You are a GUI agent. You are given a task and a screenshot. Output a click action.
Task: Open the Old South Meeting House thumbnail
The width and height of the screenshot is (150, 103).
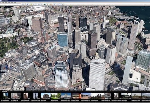(x=6, y=96)
